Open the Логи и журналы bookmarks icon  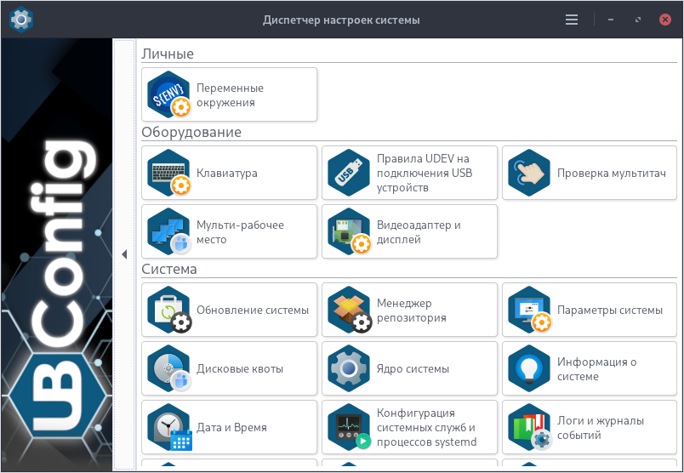(529, 427)
